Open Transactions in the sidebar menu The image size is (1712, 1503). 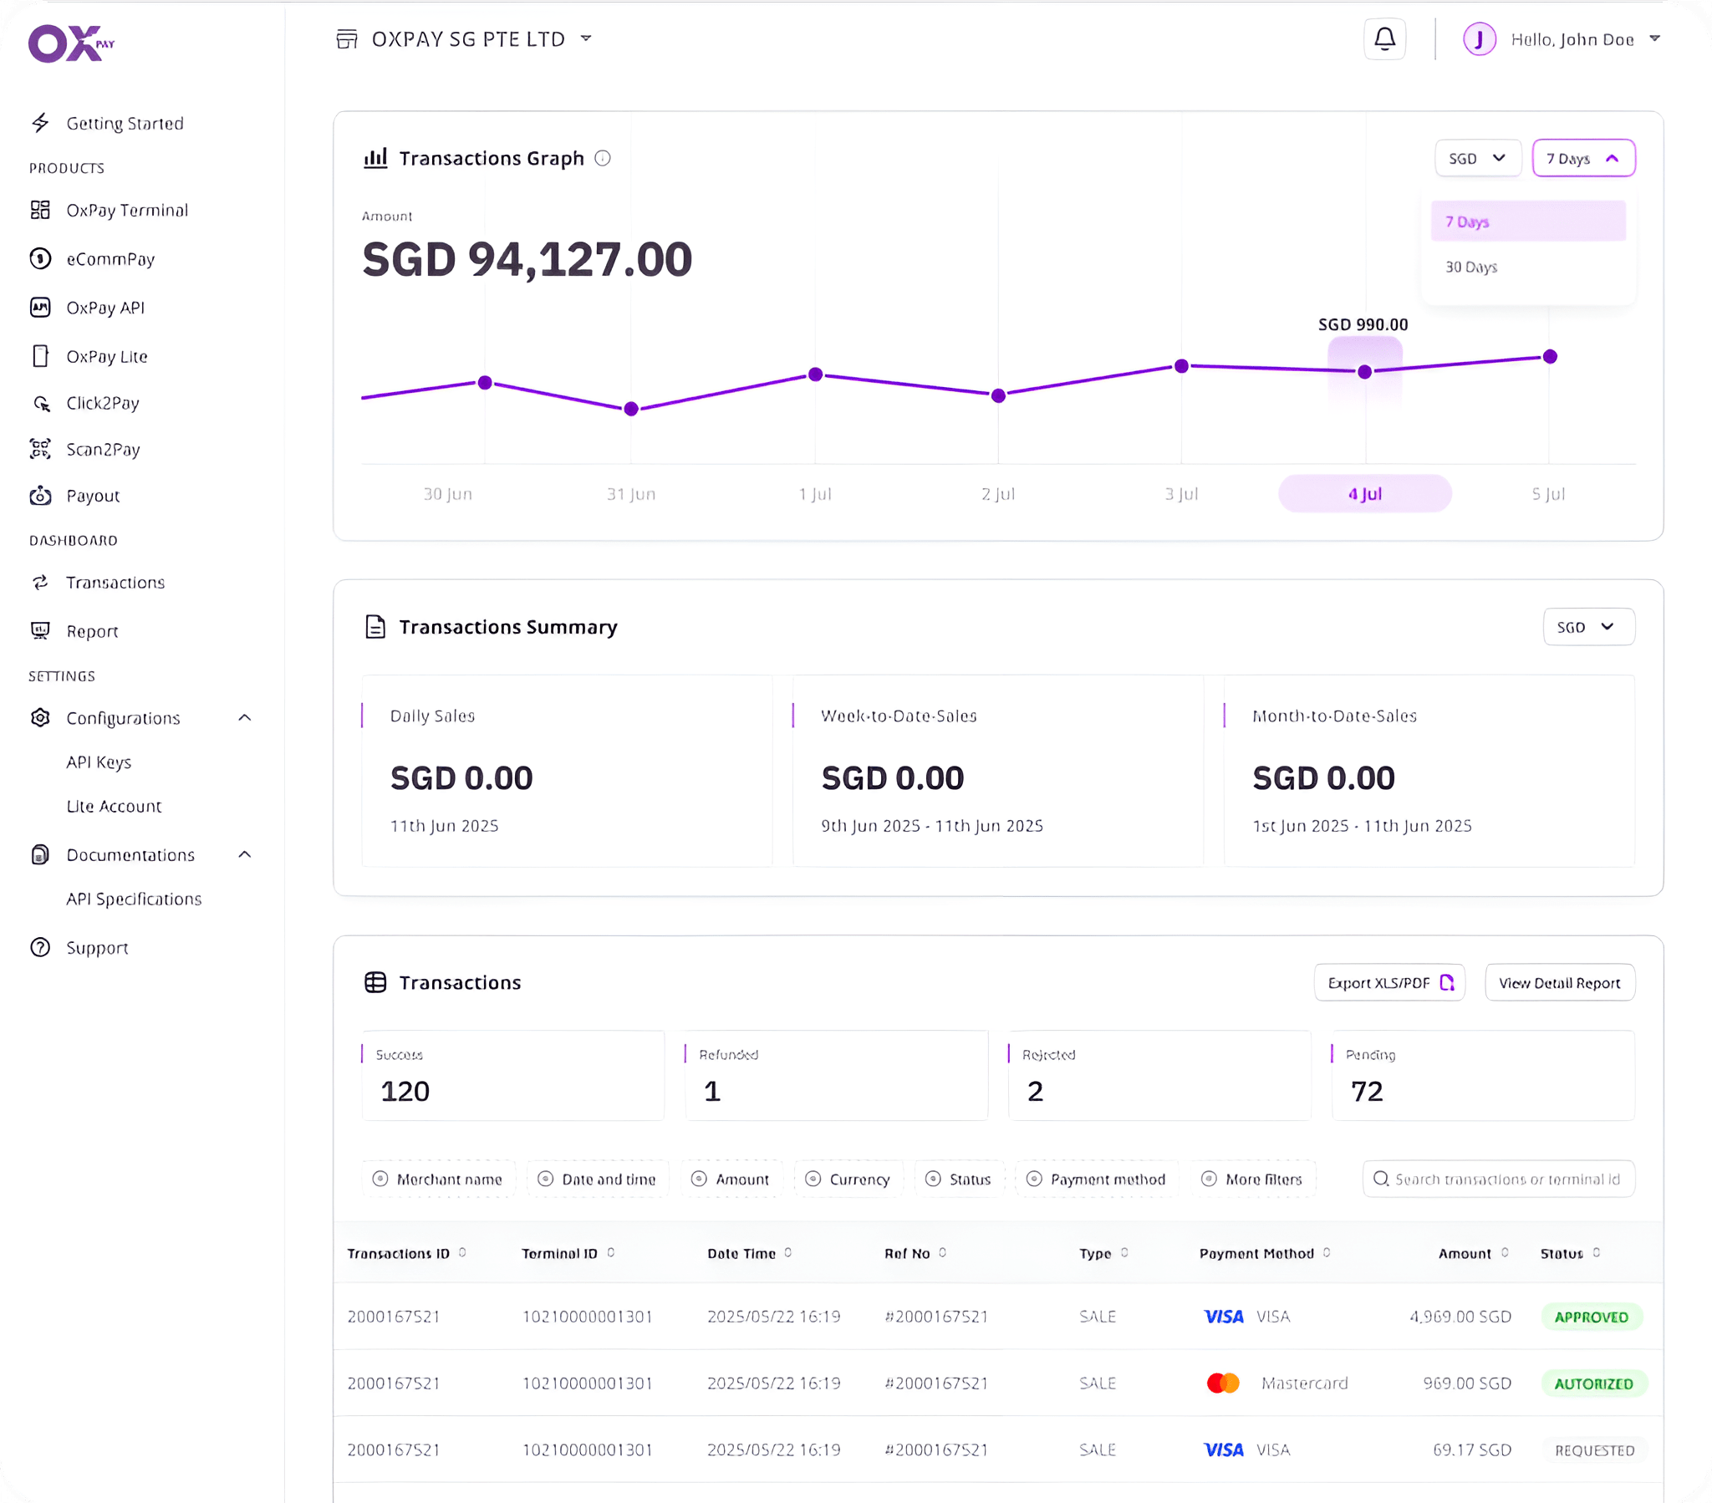click(x=115, y=583)
